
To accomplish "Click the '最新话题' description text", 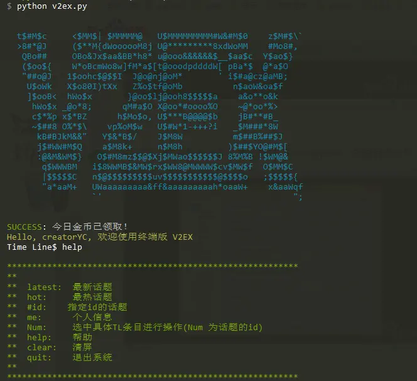I will tap(92, 287).
